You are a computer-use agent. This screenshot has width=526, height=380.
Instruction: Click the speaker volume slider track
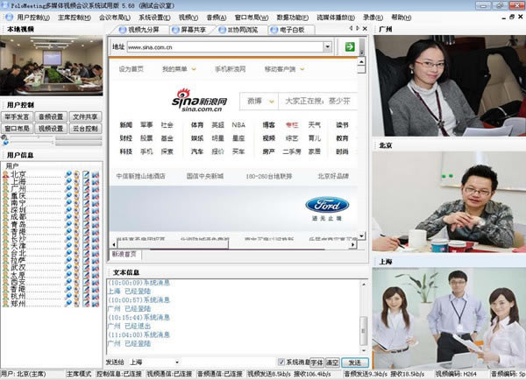[30, 137]
